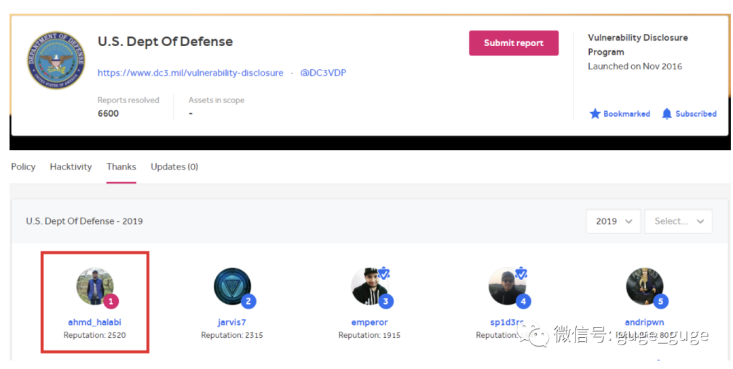The width and height of the screenshot is (733, 369).
Task: Open the emperor username link
Action: pyautogui.click(x=369, y=322)
